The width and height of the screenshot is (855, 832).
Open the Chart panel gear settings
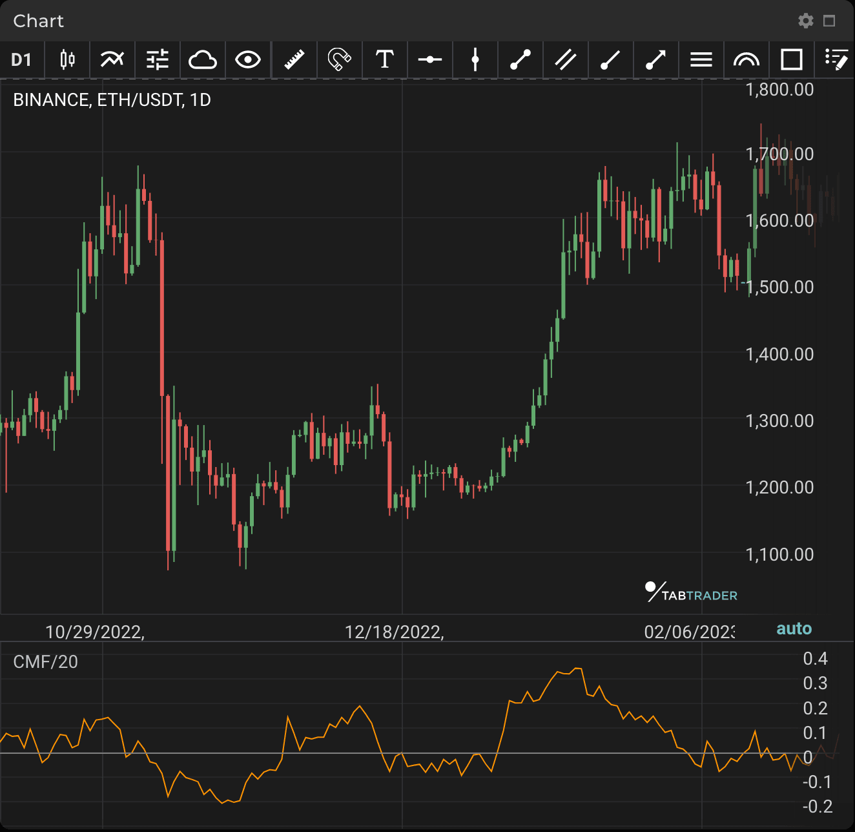[806, 21]
